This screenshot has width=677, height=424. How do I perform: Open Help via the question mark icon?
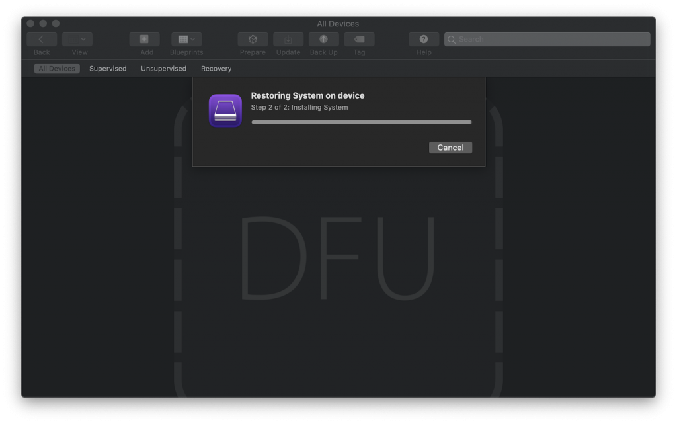click(423, 39)
